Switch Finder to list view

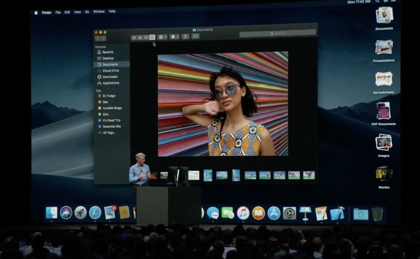pos(140,38)
